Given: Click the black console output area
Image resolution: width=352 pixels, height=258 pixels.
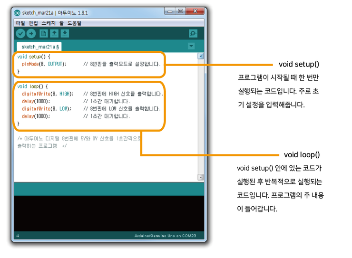Looking at the screenshot, I should pyautogui.click(x=109, y=213).
